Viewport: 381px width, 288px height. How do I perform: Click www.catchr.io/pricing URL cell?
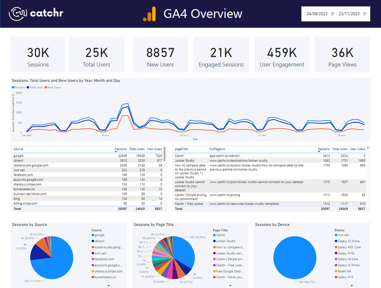[x=225, y=195]
